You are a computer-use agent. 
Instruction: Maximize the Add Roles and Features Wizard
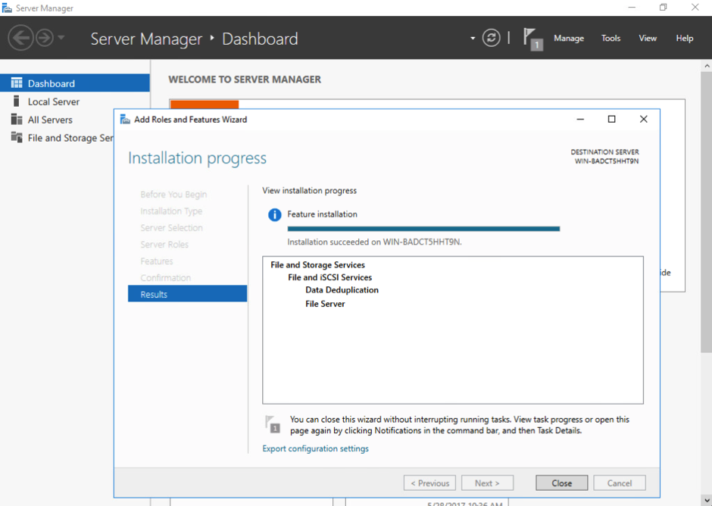pos(612,119)
